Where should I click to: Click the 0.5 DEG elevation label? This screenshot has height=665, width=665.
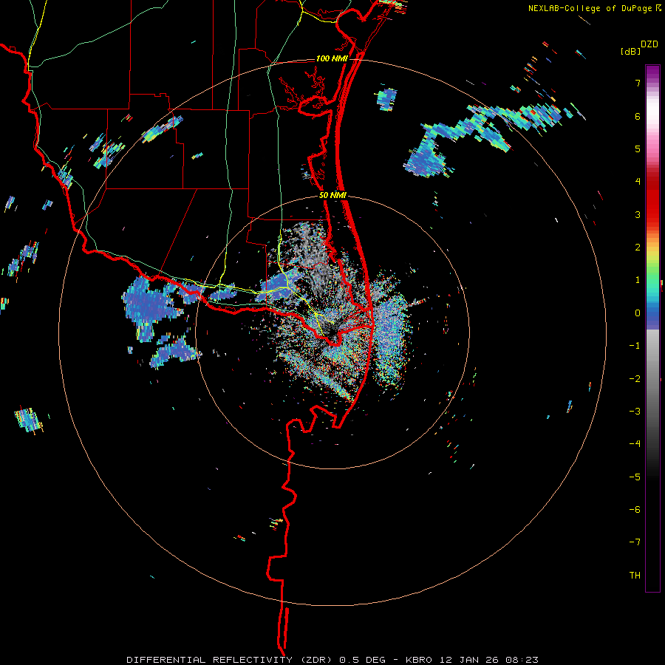[x=362, y=660]
